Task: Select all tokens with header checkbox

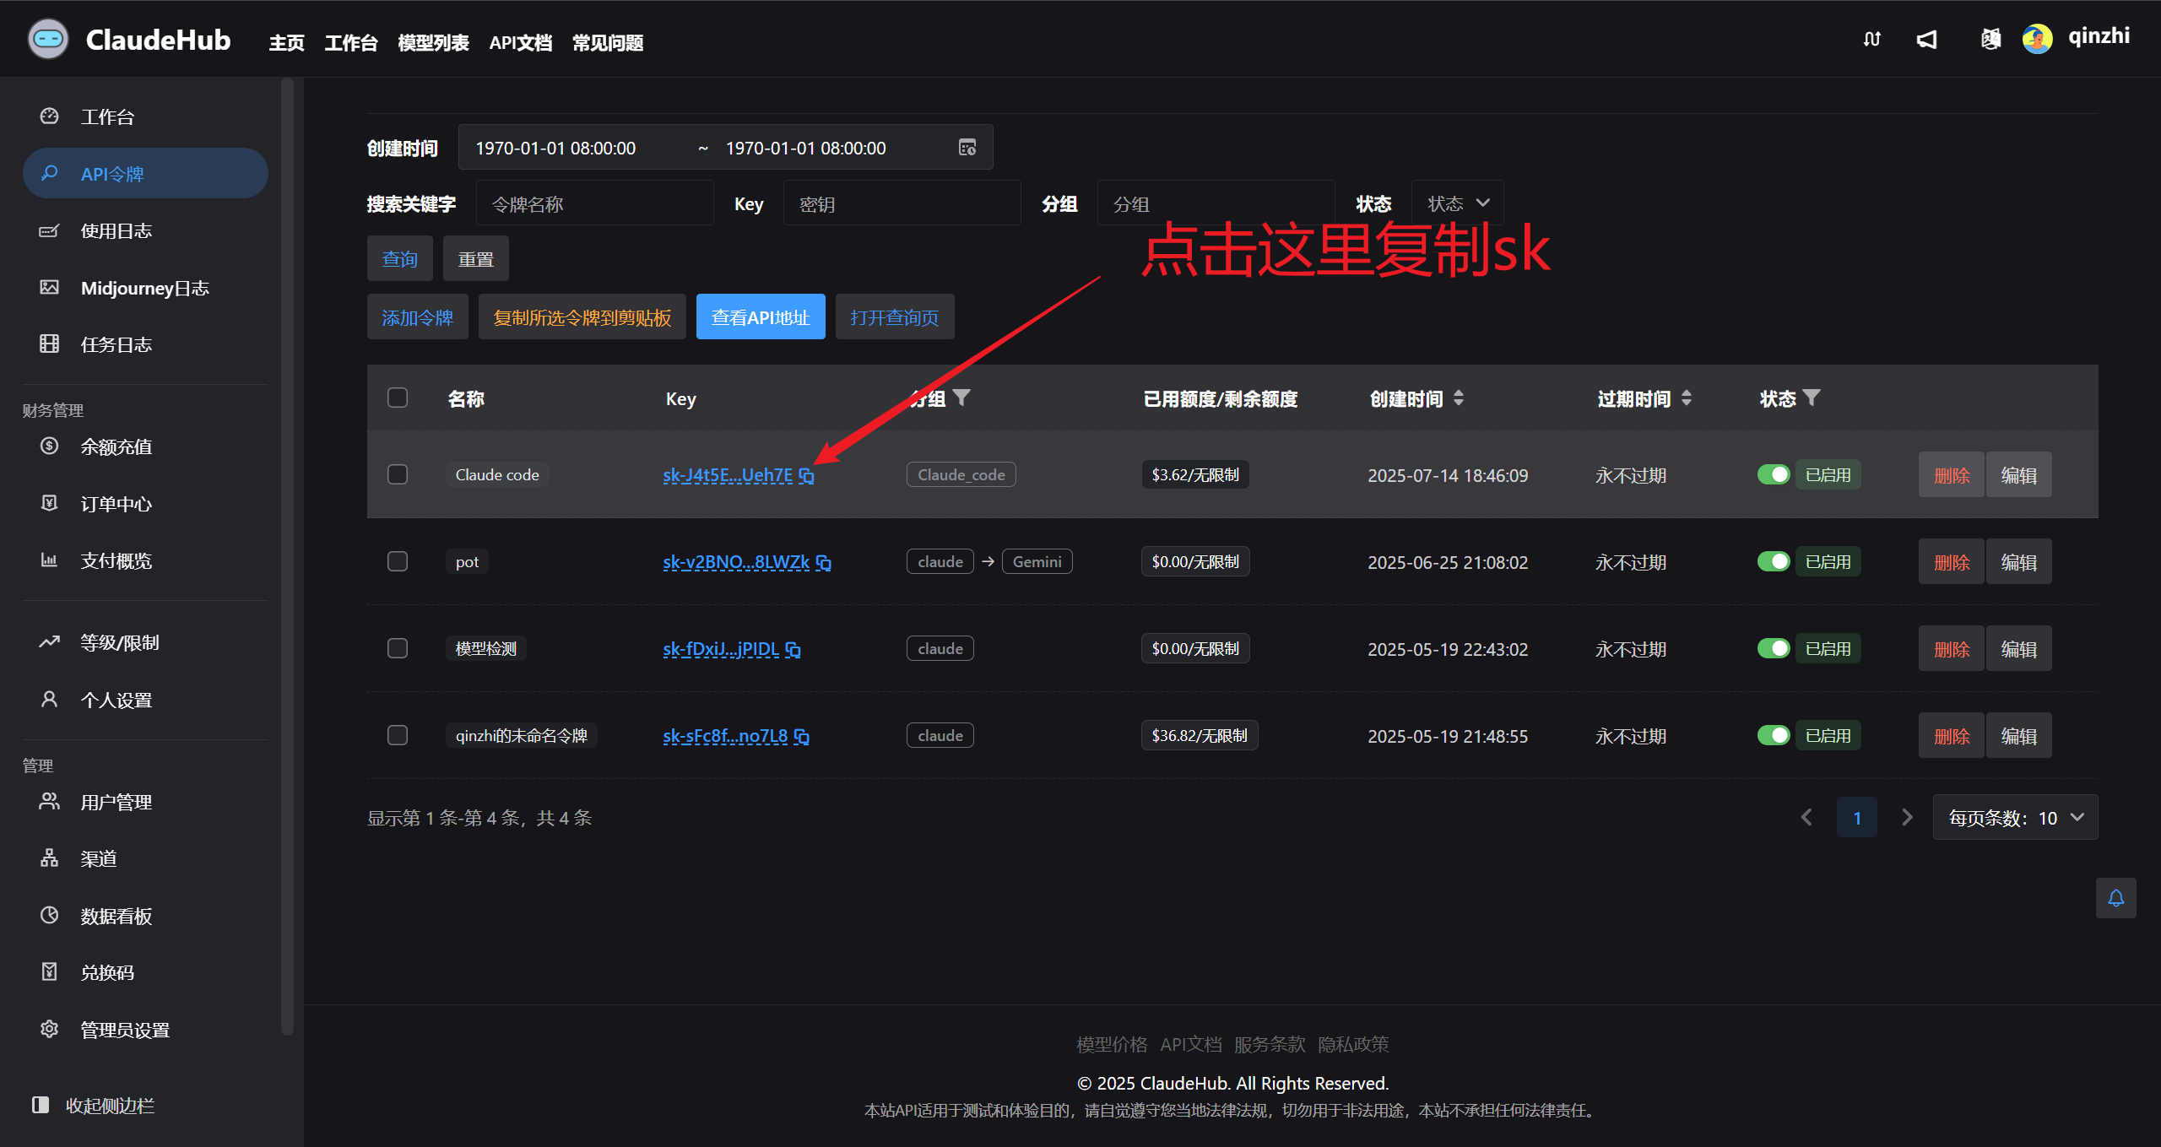Action: click(x=398, y=398)
